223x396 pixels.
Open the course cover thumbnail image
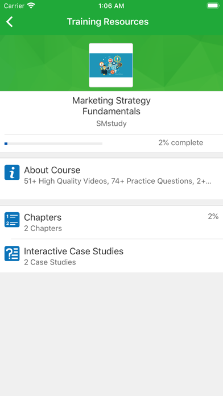[111, 65]
